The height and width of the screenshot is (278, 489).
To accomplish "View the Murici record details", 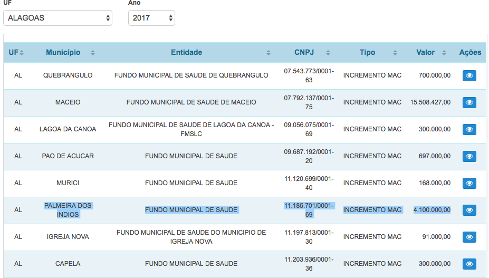I will tap(469, 183).
